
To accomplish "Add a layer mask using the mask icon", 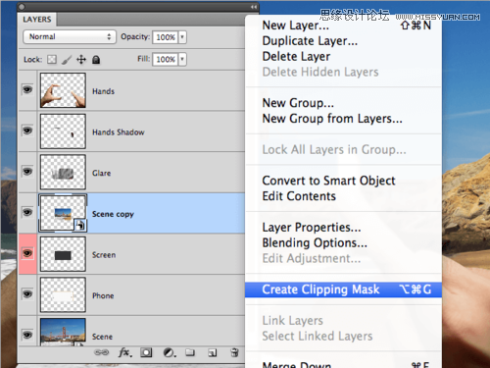I will (146, 352).
